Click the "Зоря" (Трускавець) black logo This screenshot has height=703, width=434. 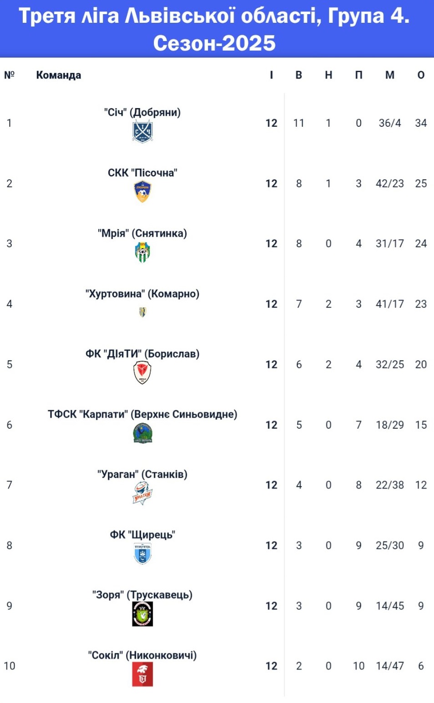[143, 614]
